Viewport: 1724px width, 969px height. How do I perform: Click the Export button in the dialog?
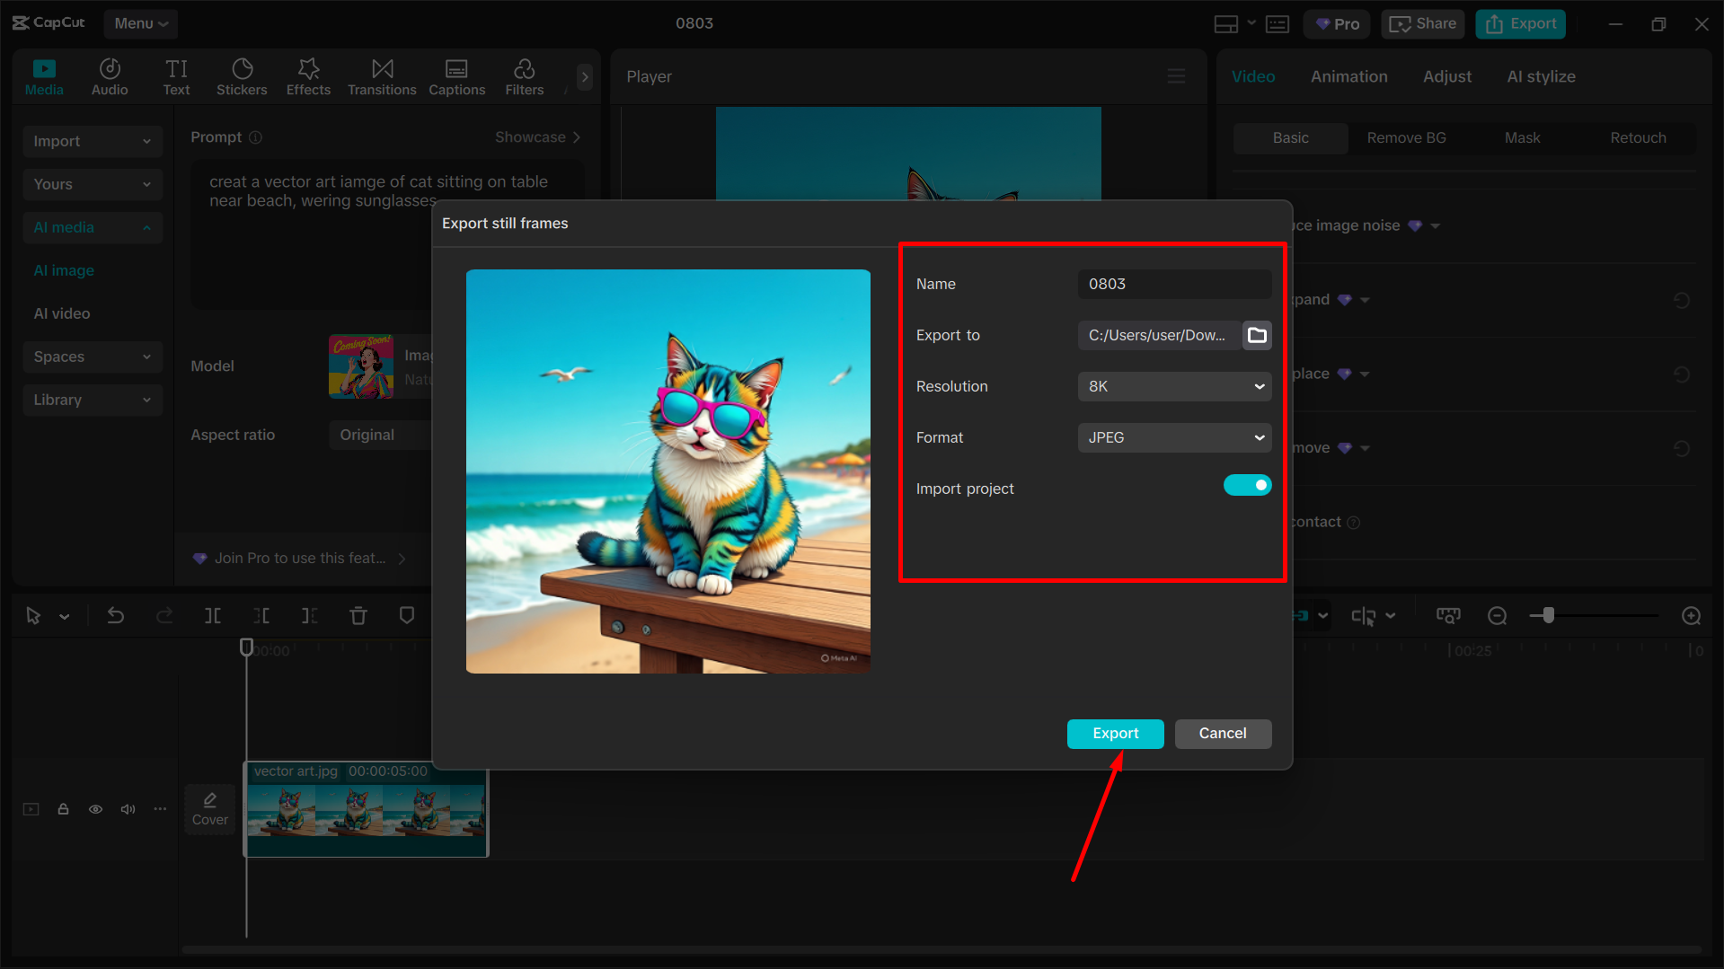1115,734
